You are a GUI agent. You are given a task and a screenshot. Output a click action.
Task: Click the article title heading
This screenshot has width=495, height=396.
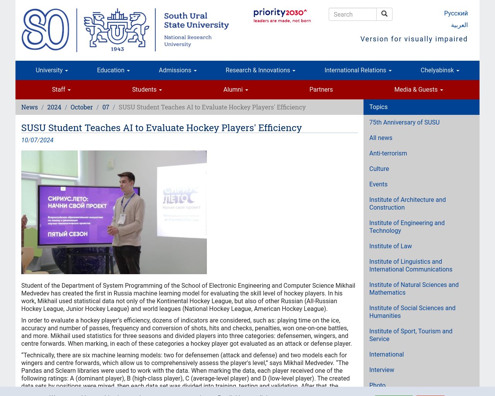click(x=162, y=128)
